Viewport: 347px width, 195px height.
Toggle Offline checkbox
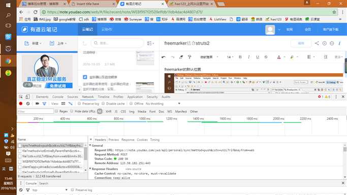tap(131, 104)
